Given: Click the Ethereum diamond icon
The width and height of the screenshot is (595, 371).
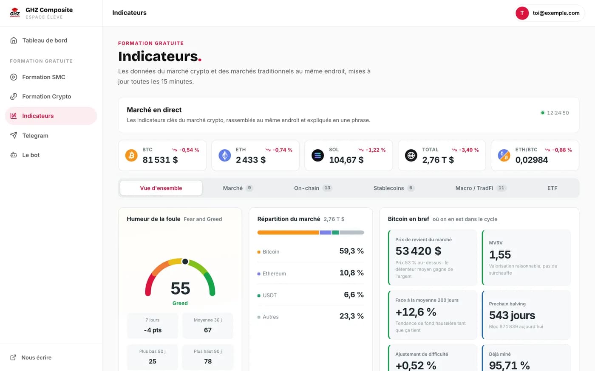Looking at the screenshot, I should pos(224,156).
